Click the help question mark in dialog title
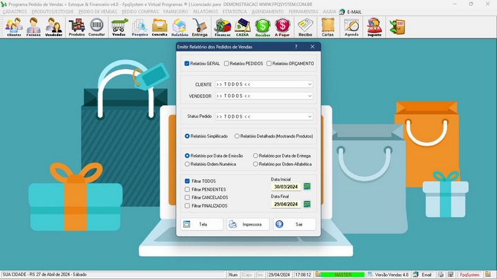The width and height of the screenshot is (497, 279). pyautogui.click(x=296, y=46)
